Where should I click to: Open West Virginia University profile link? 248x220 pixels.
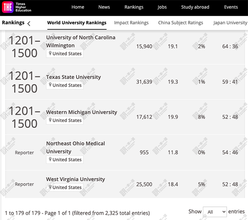click(x=75, y=179)
